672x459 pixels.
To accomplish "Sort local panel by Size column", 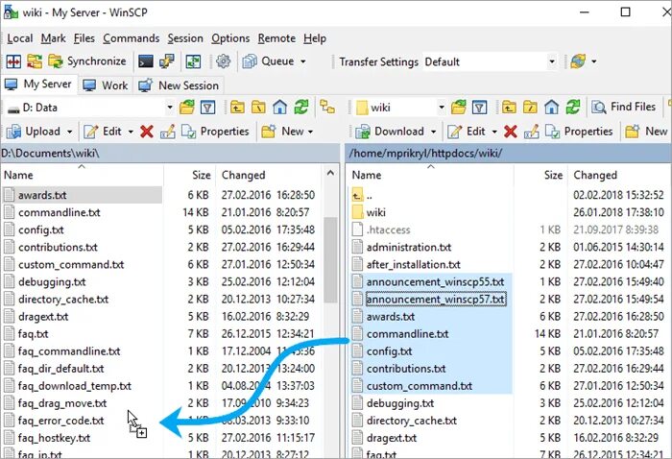I will [189, 175].
